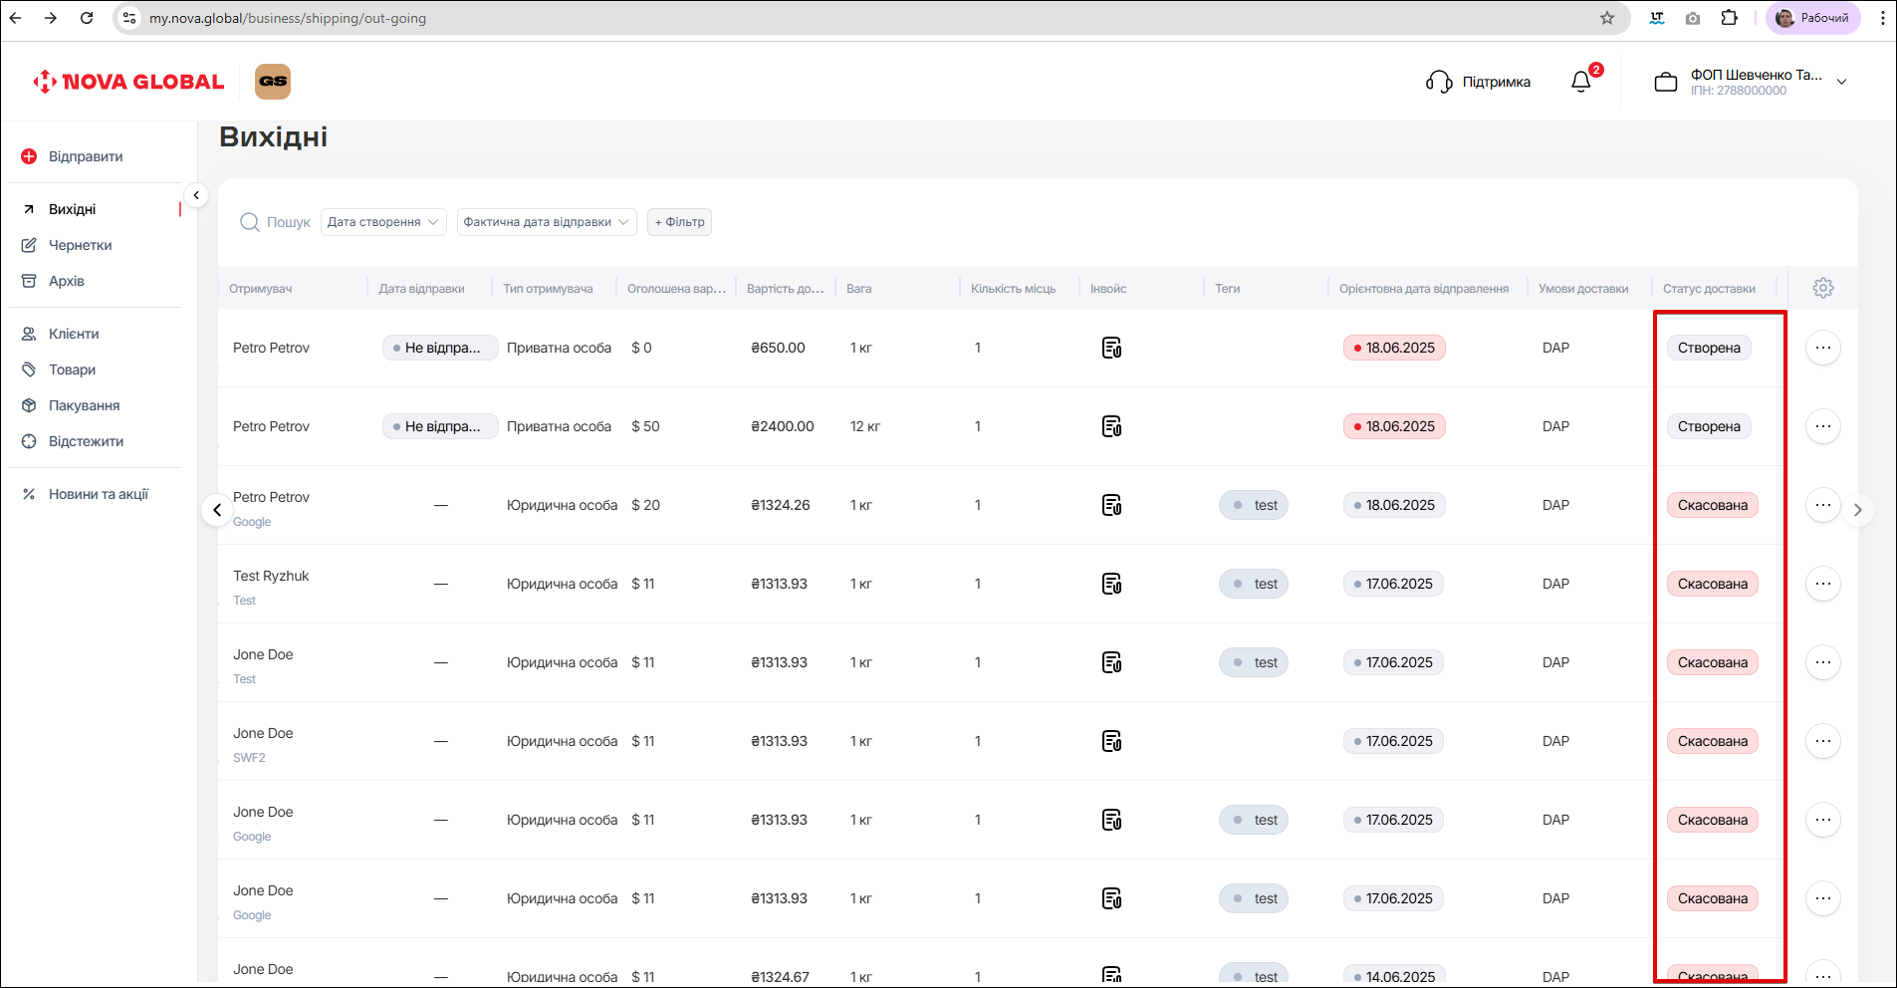Open the Nova Global logo home link
1897x988 pixels.
point(128,82)
